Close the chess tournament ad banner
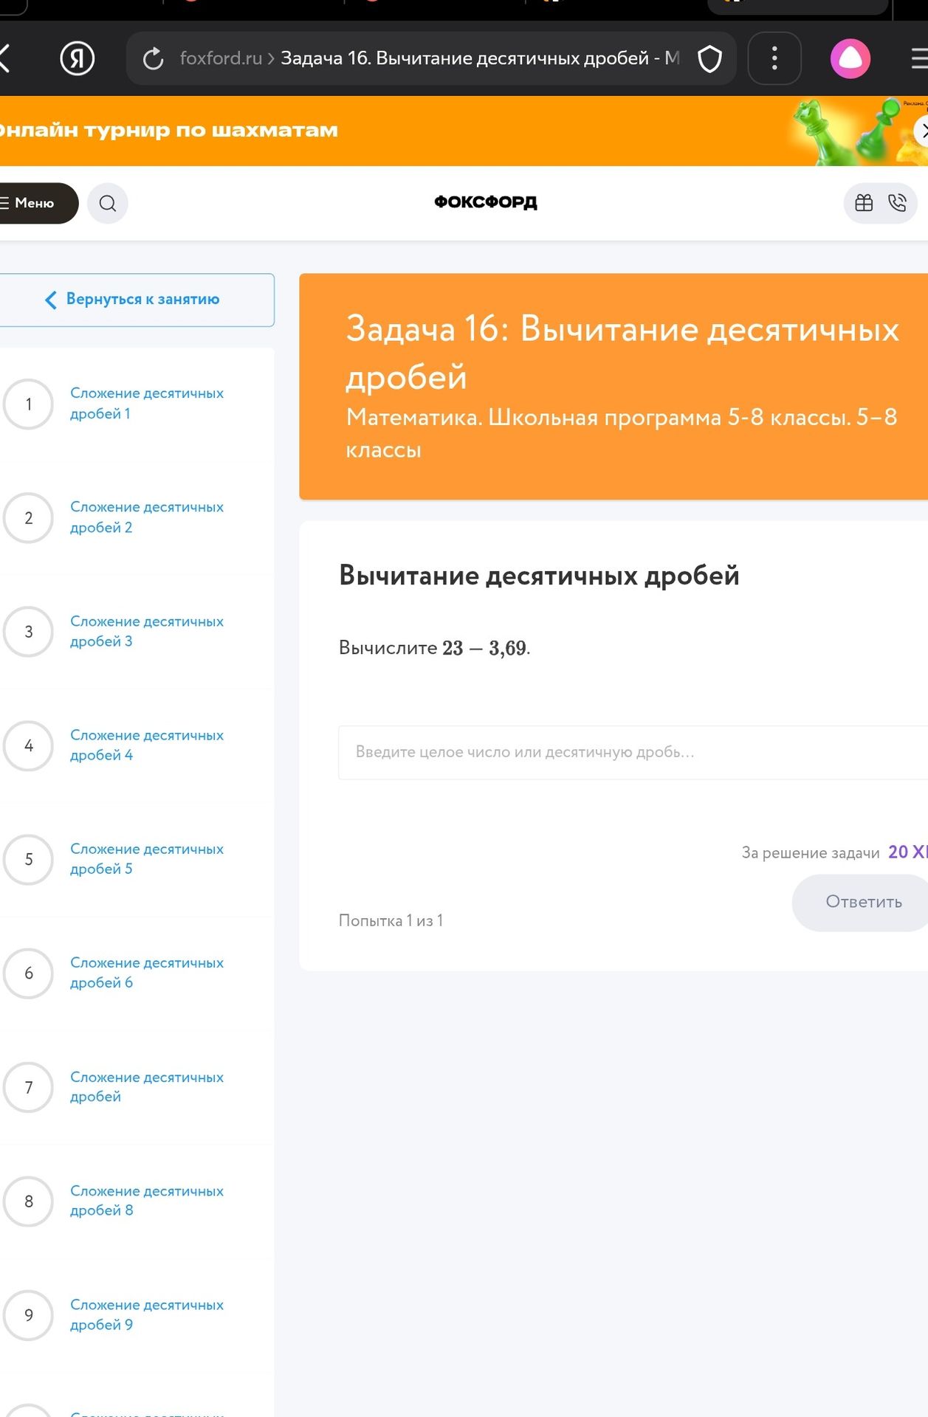Screen dimensions: 928x1417 922,132
